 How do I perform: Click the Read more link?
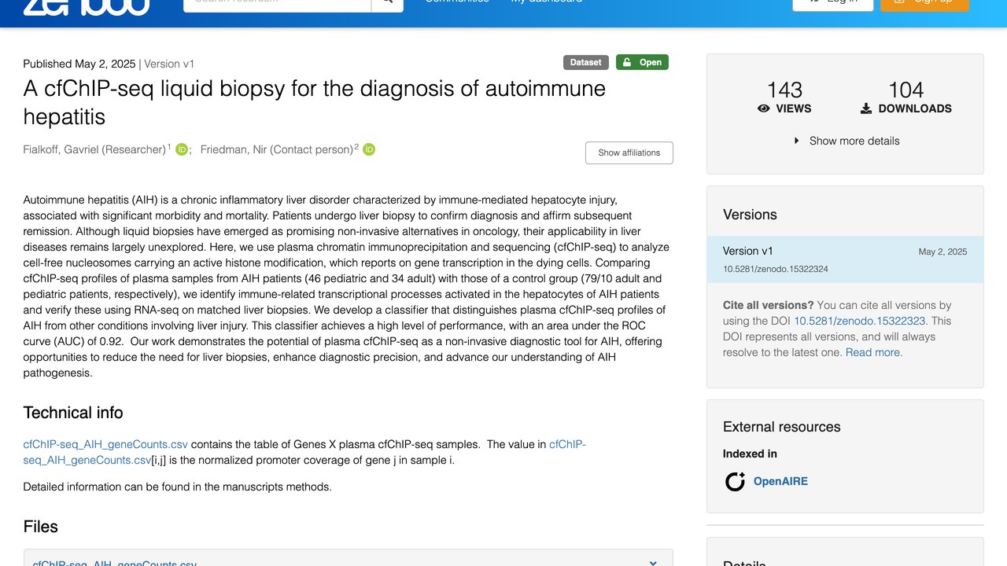click(874, 352)
